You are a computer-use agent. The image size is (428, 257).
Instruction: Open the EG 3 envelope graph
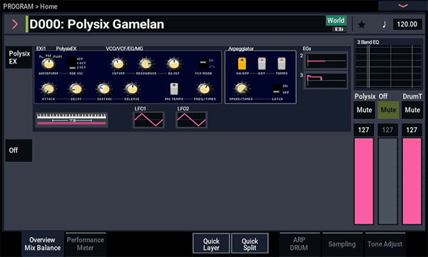pyautogui.click(x=327, y=80)
